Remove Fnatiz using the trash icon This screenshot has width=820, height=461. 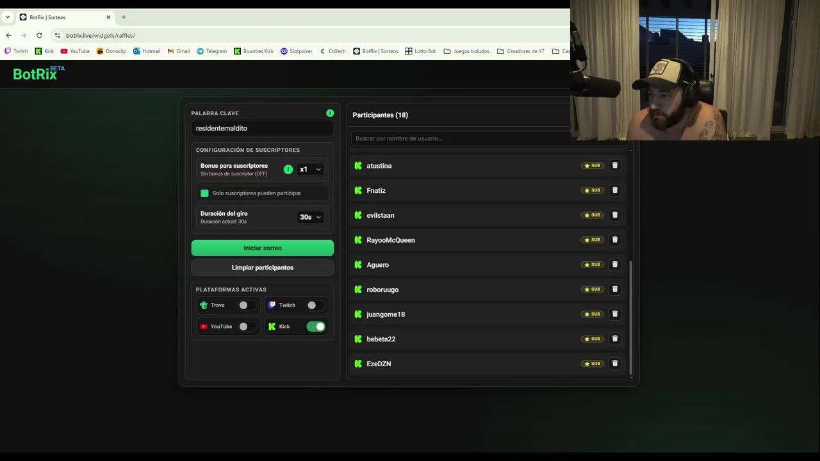[x=614, y=190]
